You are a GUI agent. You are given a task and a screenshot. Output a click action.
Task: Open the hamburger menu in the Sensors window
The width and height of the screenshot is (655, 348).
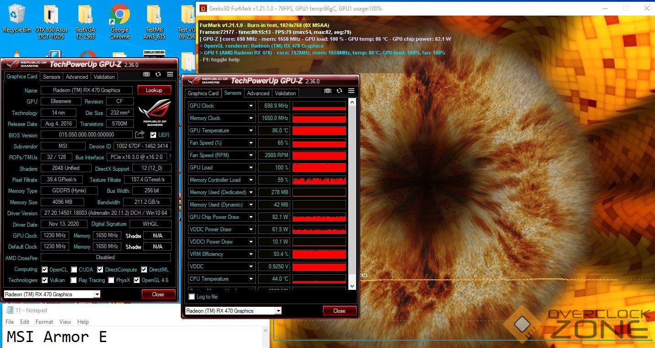(351, 91)
